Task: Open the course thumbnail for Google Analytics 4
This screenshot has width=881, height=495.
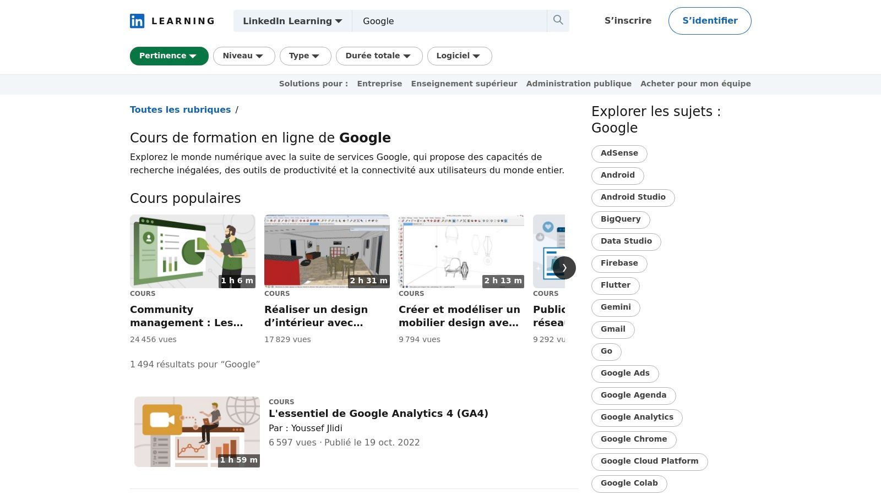Action: tap(197, 432)
